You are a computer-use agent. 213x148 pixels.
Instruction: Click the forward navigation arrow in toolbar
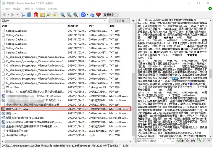[13, 15]
